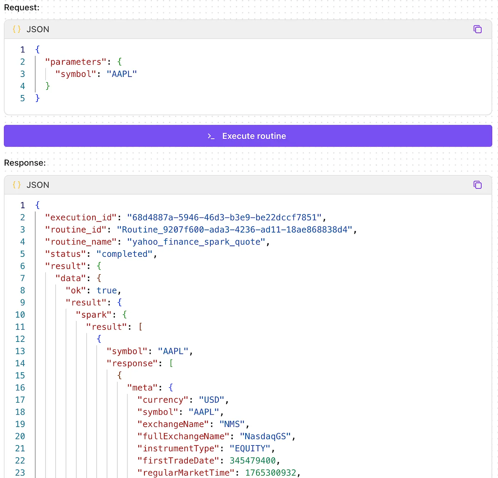Click the "NasdaqGS" exchange name value
The height and width of the screenshot is (478, 498).
pos(265,436)
